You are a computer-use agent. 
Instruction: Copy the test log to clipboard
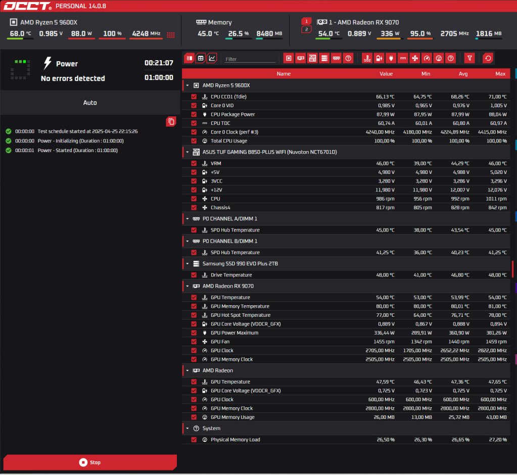(x=171, y=122)
